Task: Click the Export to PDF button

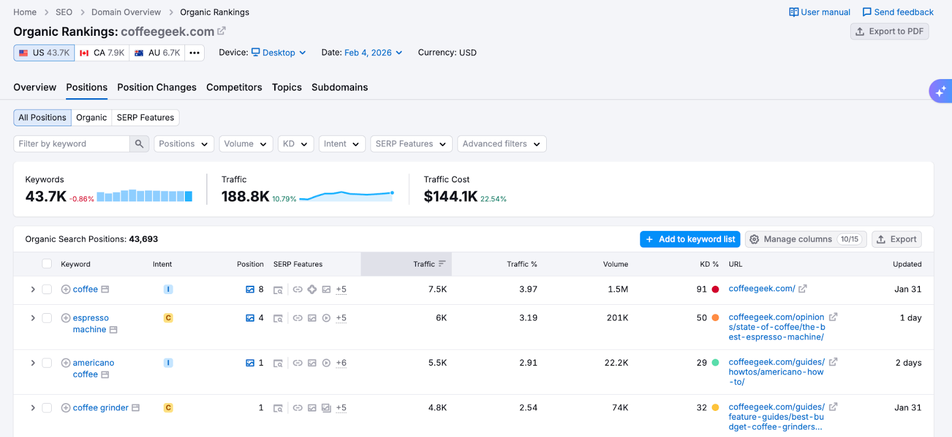Action: (x=890, y=32)
